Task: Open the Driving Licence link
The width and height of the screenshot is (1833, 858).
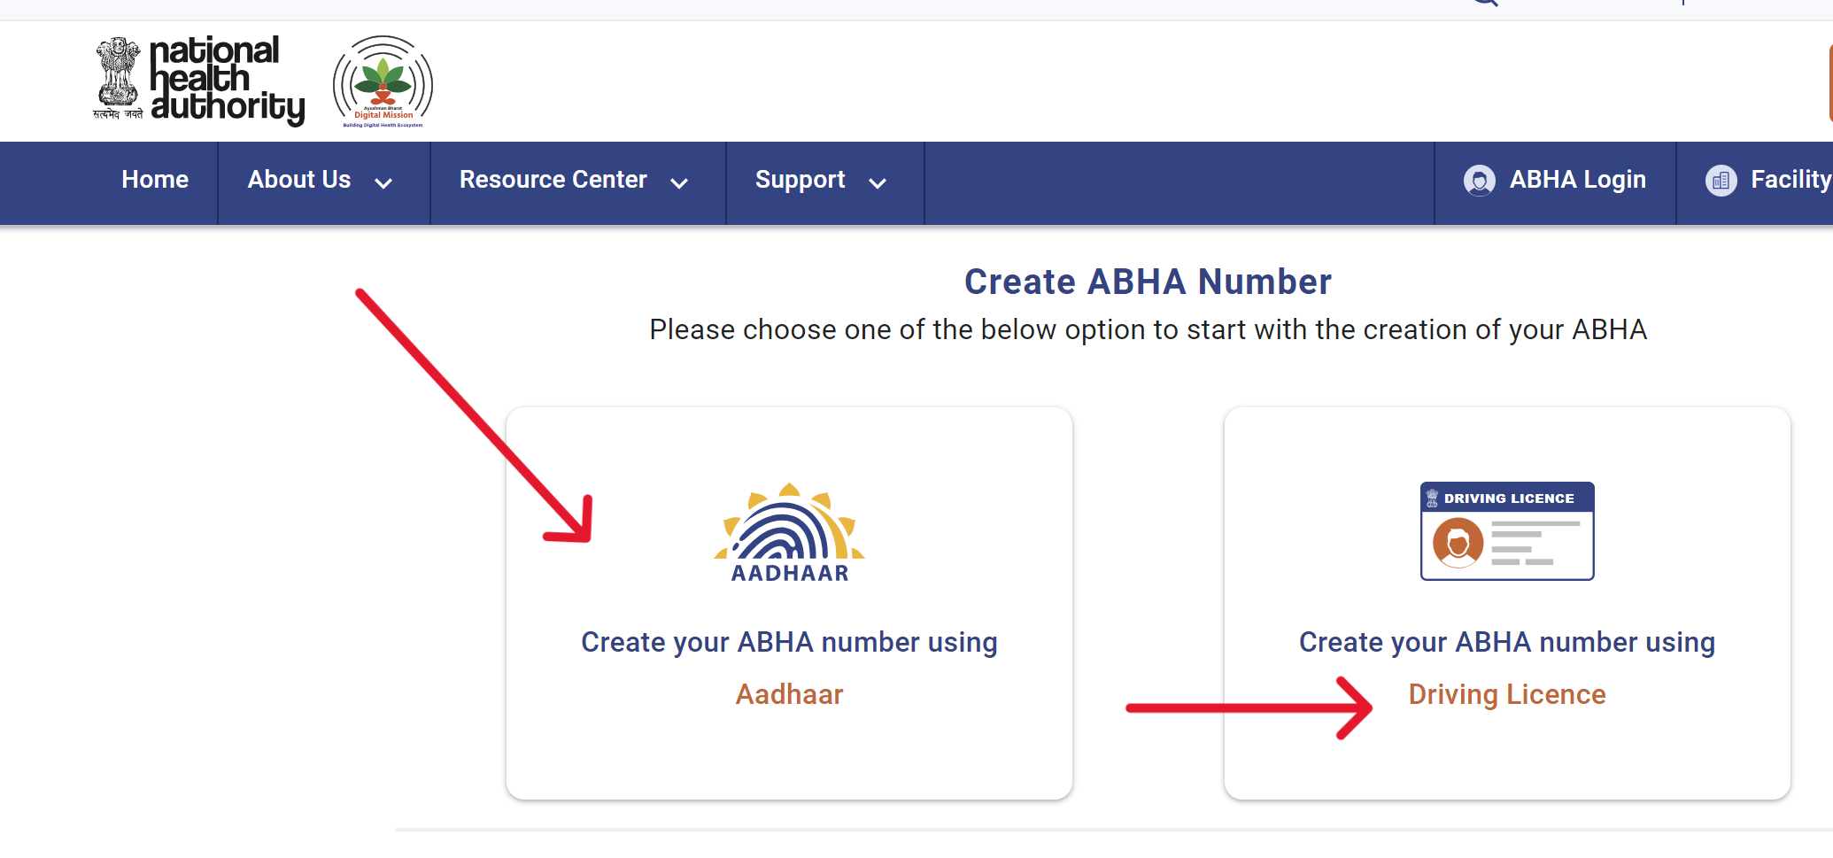Action: [1506, 693]
